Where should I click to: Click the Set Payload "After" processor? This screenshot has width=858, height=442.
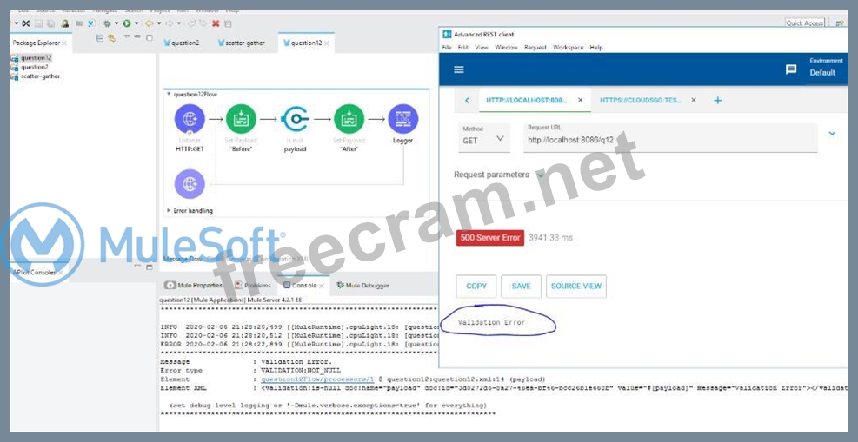coord(349,119)
